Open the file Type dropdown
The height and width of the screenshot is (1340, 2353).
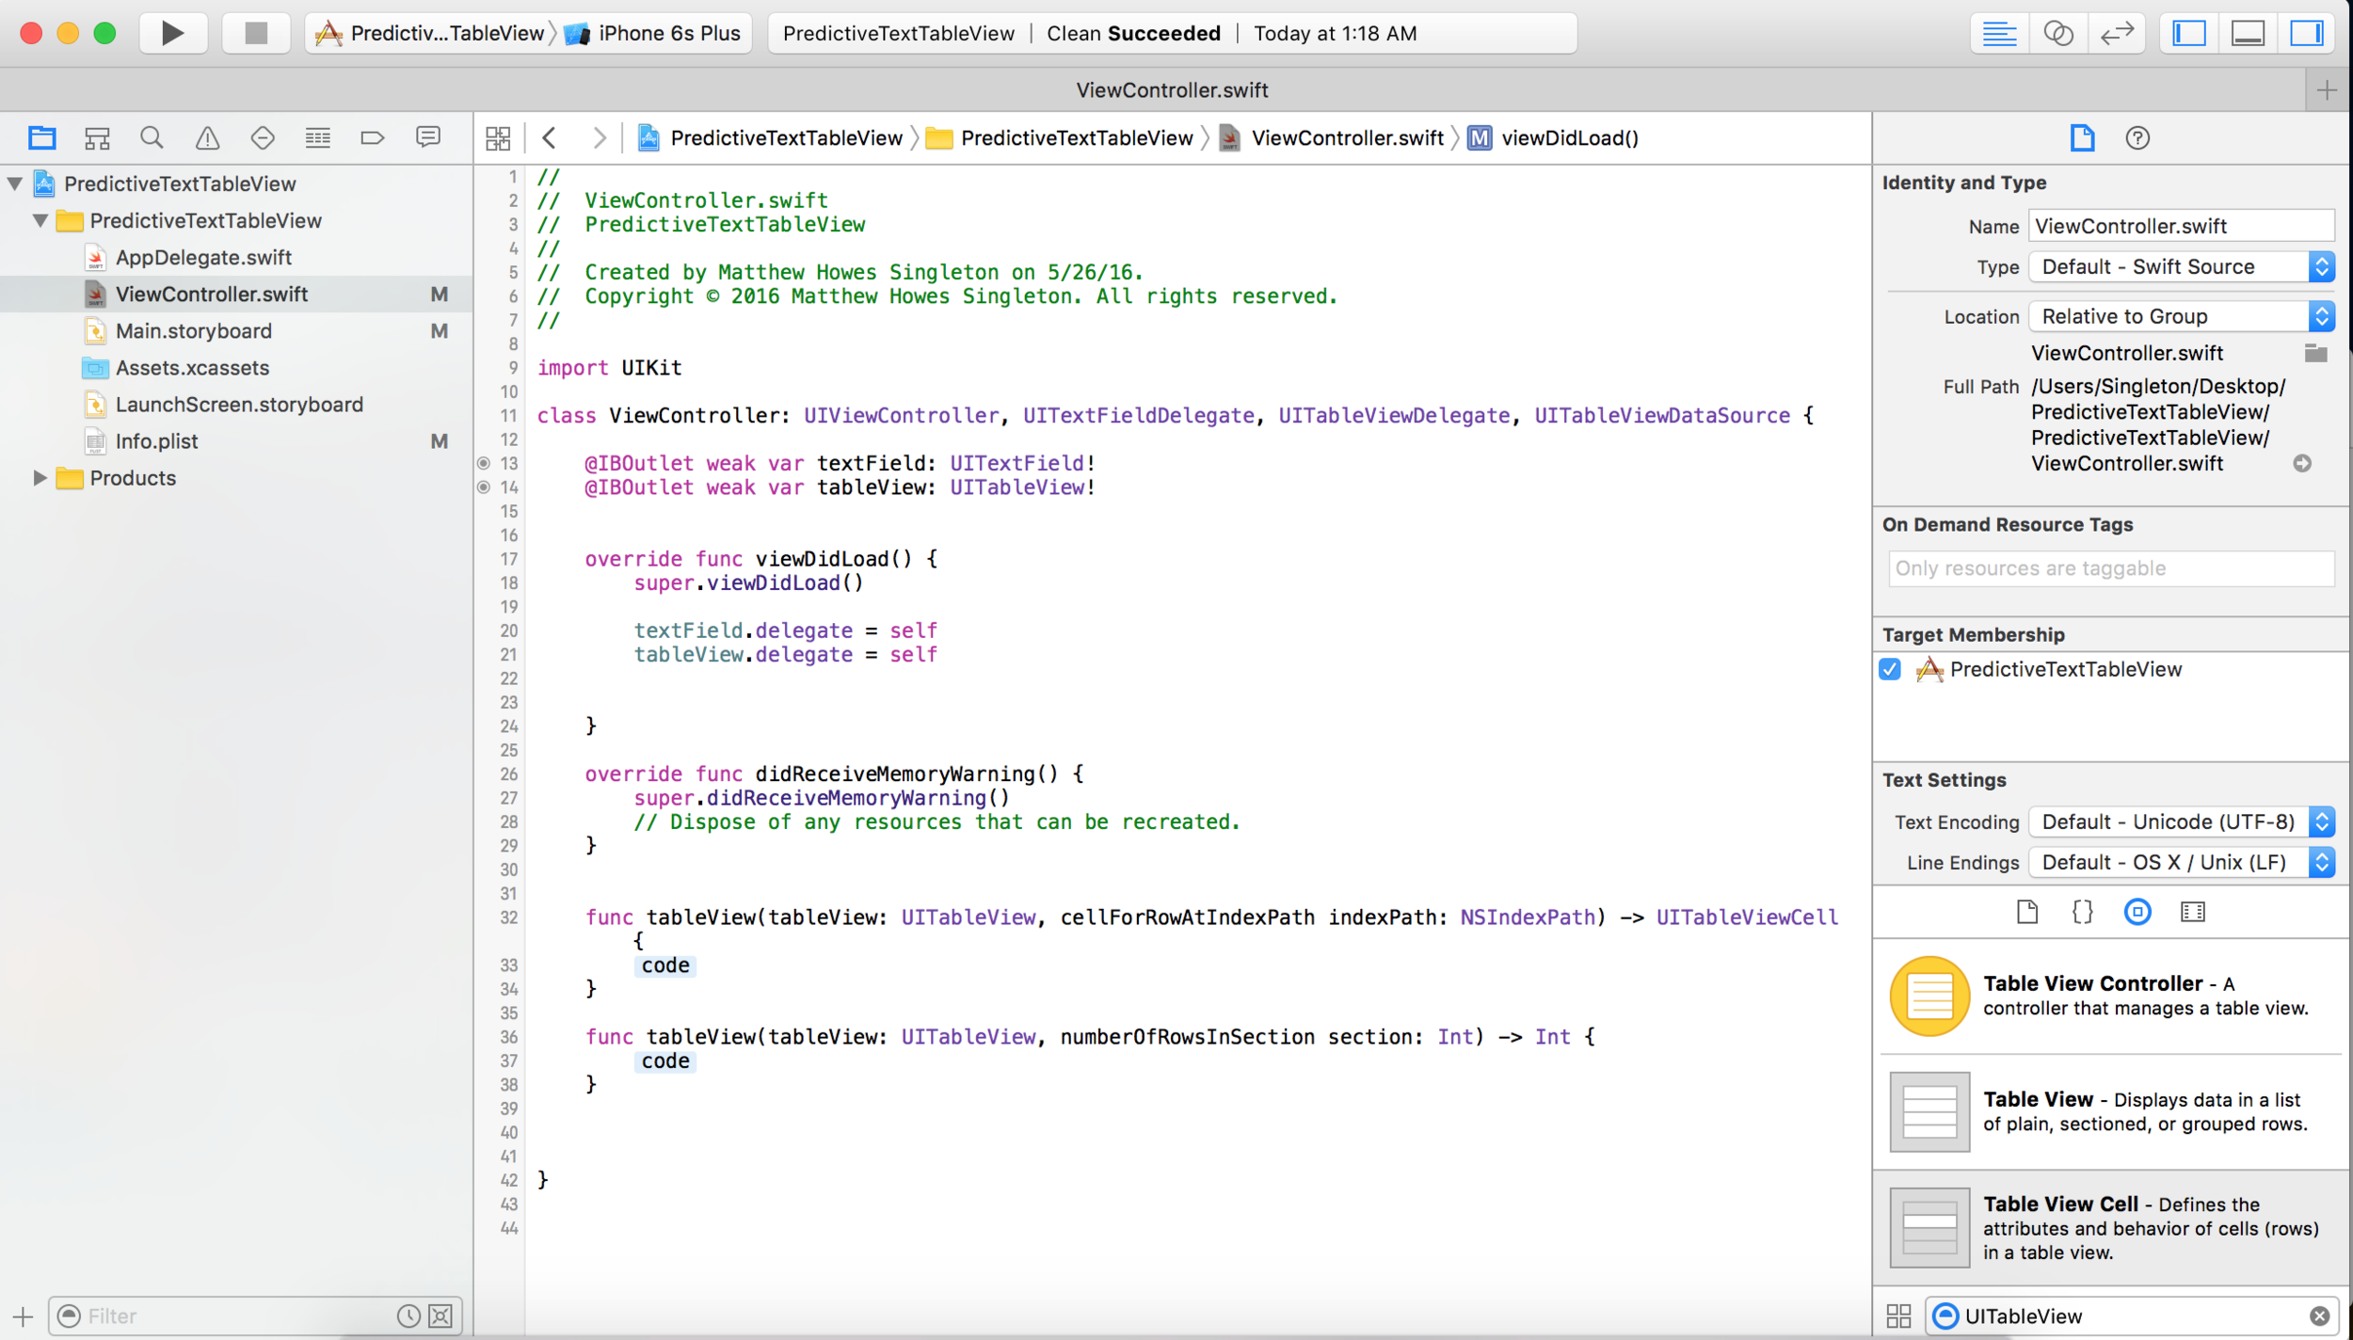click(2182, 267)
